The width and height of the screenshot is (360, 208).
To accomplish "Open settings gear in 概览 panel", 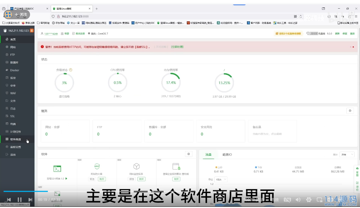I will [350, 111].
